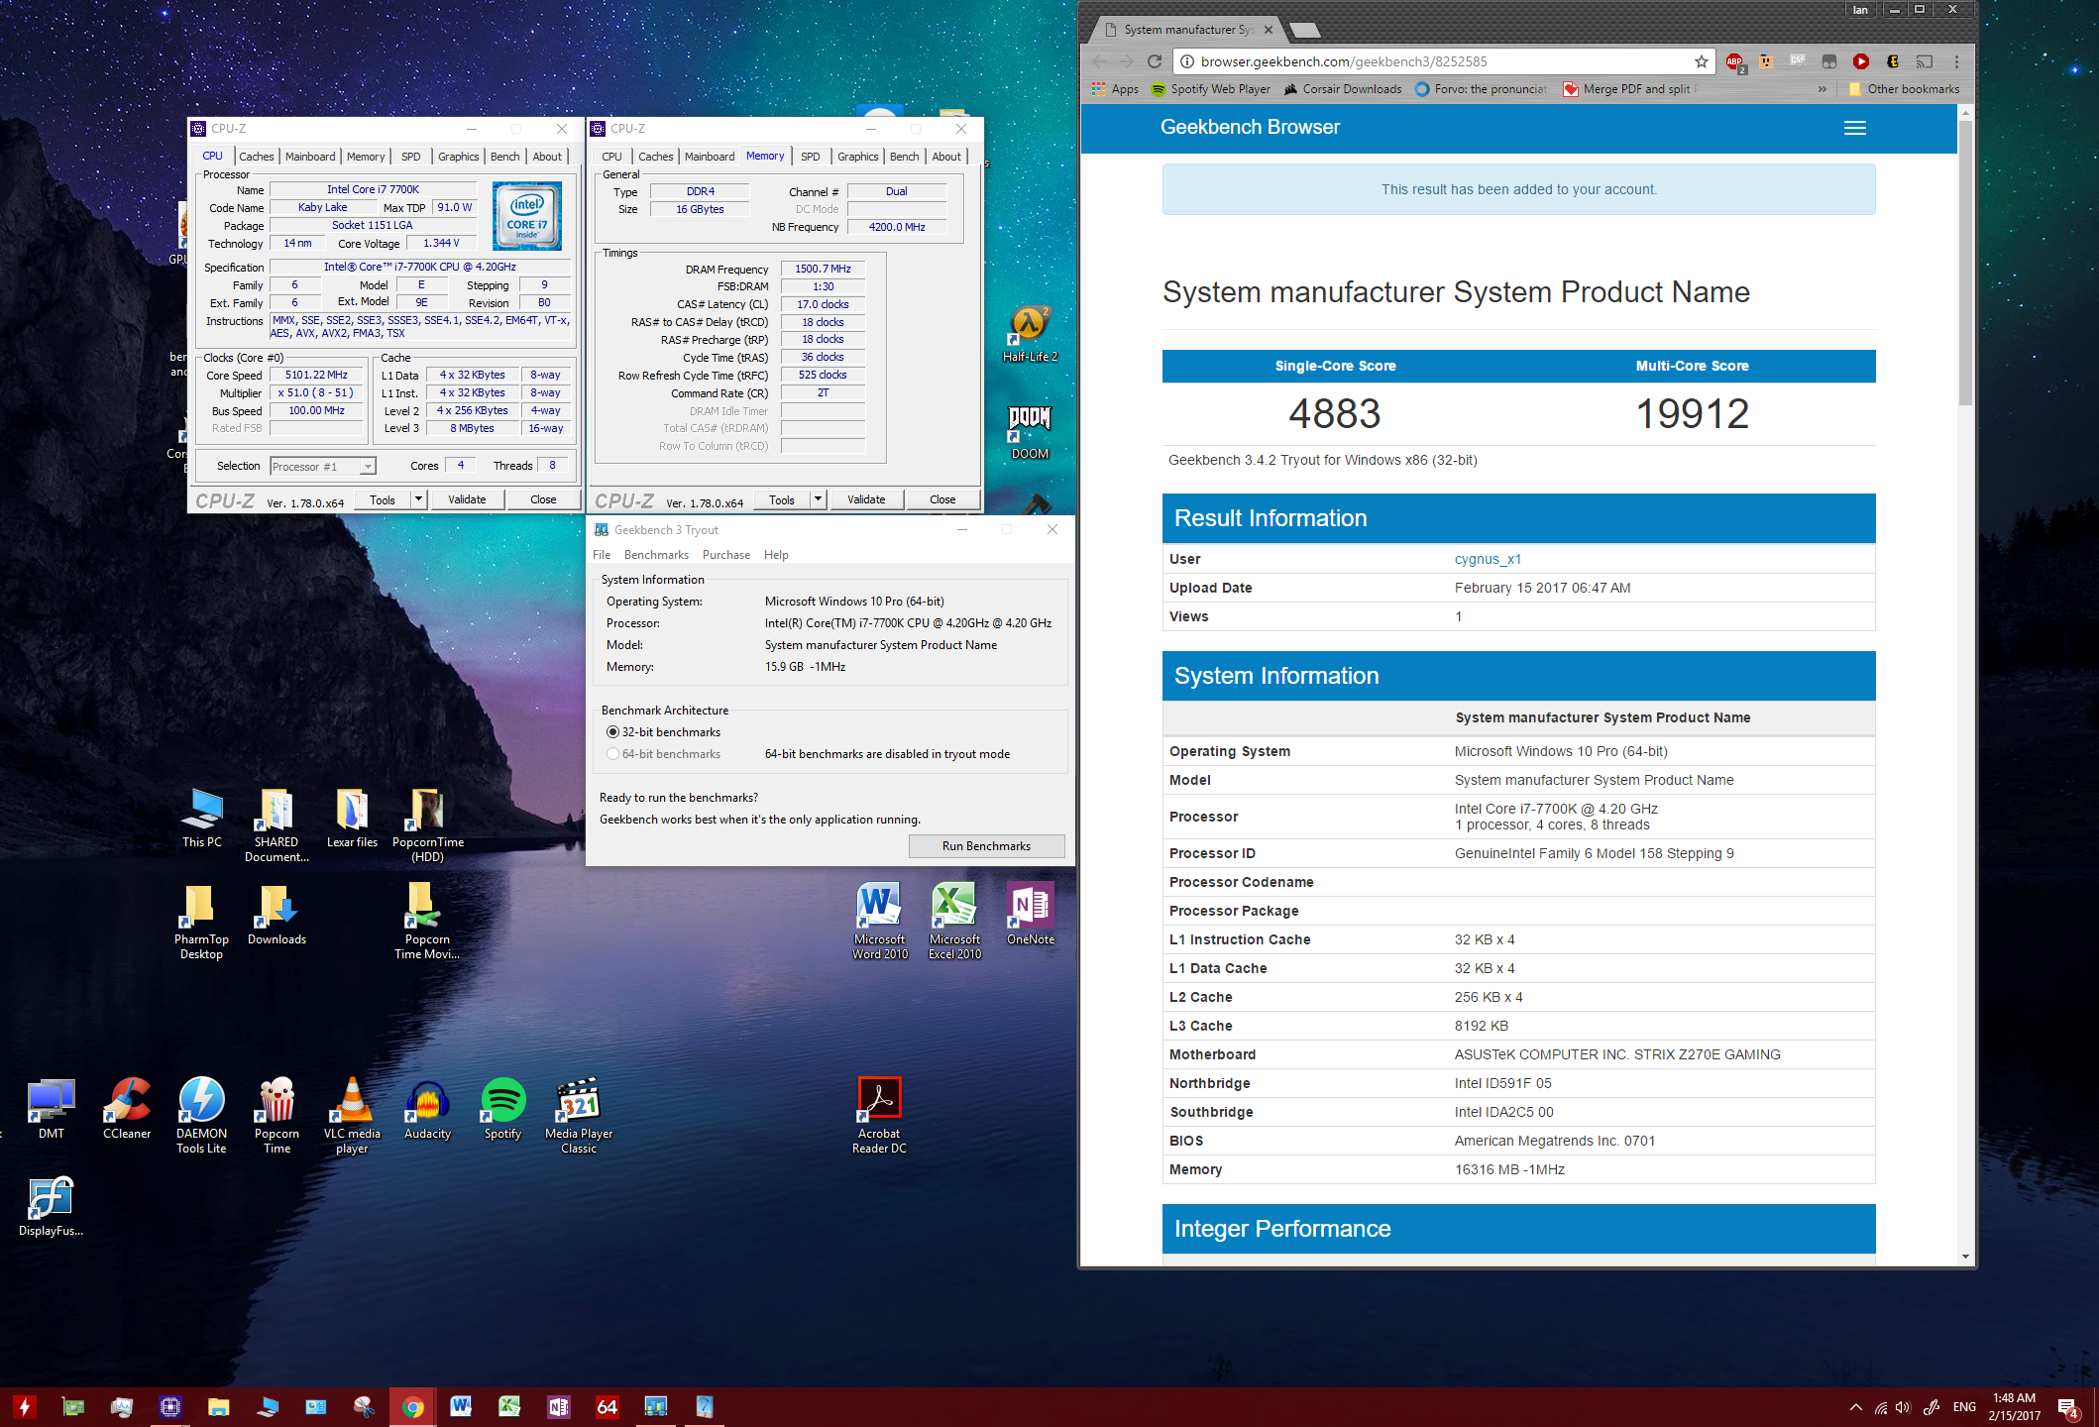Screen dimensions: 2099x1427
Task: Launch CCleaner from the desktop
Action: pyautogui.click(x=127, y=1109)
